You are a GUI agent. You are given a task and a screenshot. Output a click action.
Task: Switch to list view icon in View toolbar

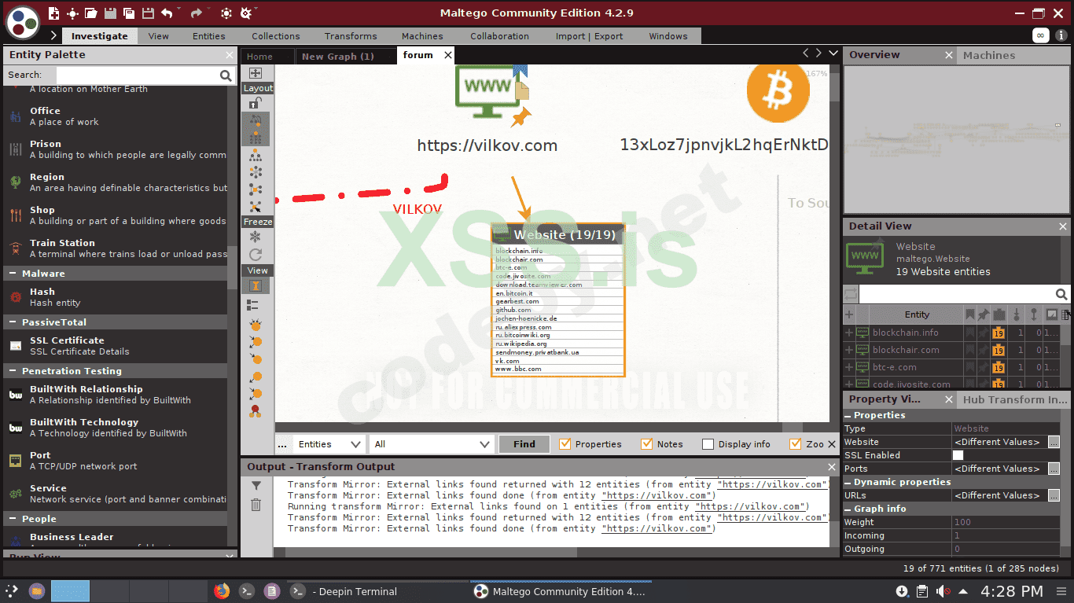coord(253,304)
